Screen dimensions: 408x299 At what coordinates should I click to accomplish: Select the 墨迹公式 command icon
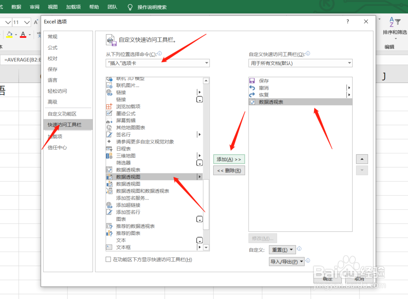coord(109,113)
